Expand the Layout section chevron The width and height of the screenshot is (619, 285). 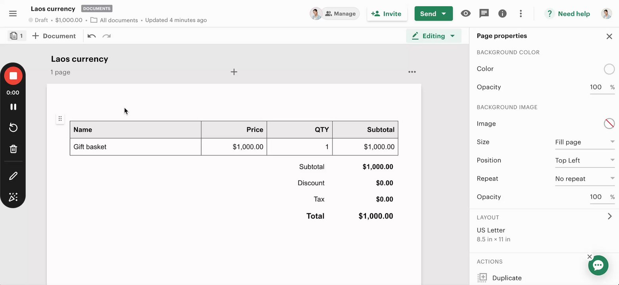pos(609,217)
